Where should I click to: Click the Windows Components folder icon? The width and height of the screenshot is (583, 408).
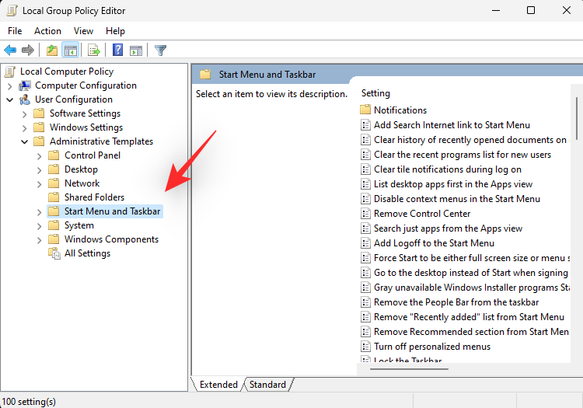click(54, 239)
